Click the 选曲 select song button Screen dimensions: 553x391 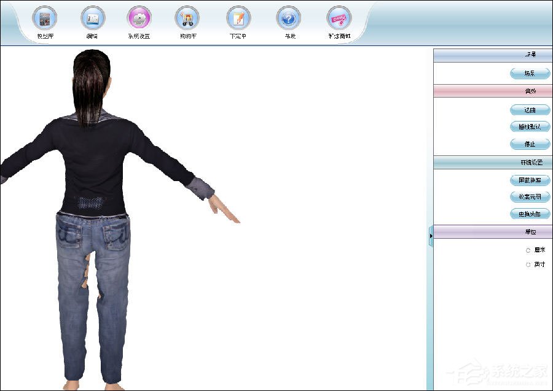[530, 110]
